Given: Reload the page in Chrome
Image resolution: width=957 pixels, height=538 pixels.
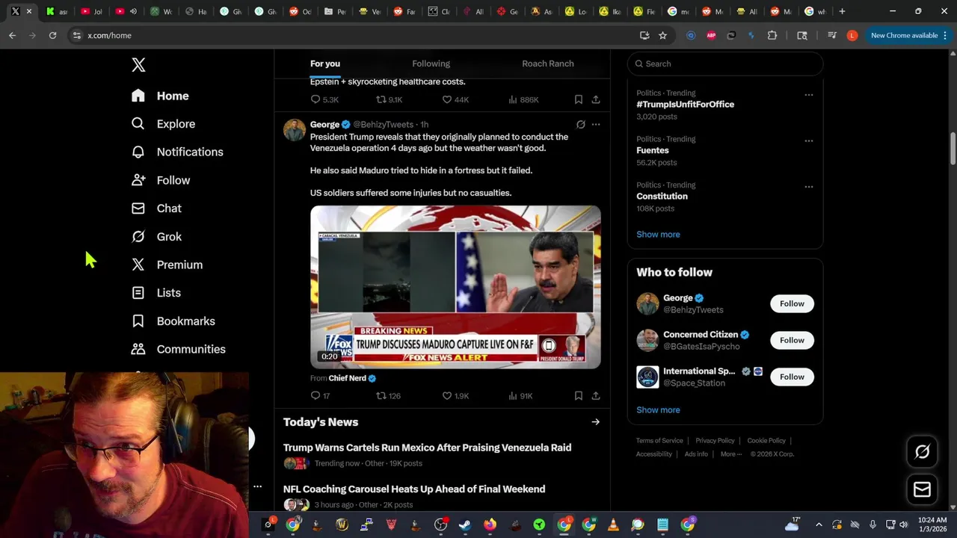Looking at the screenshot, I should [x=52, y=35].
